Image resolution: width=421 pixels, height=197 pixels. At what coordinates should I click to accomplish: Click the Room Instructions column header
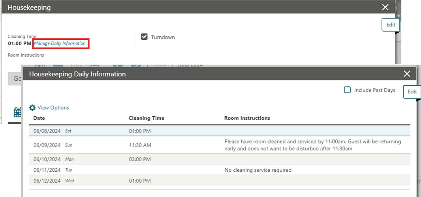click(x=247, y=118)
